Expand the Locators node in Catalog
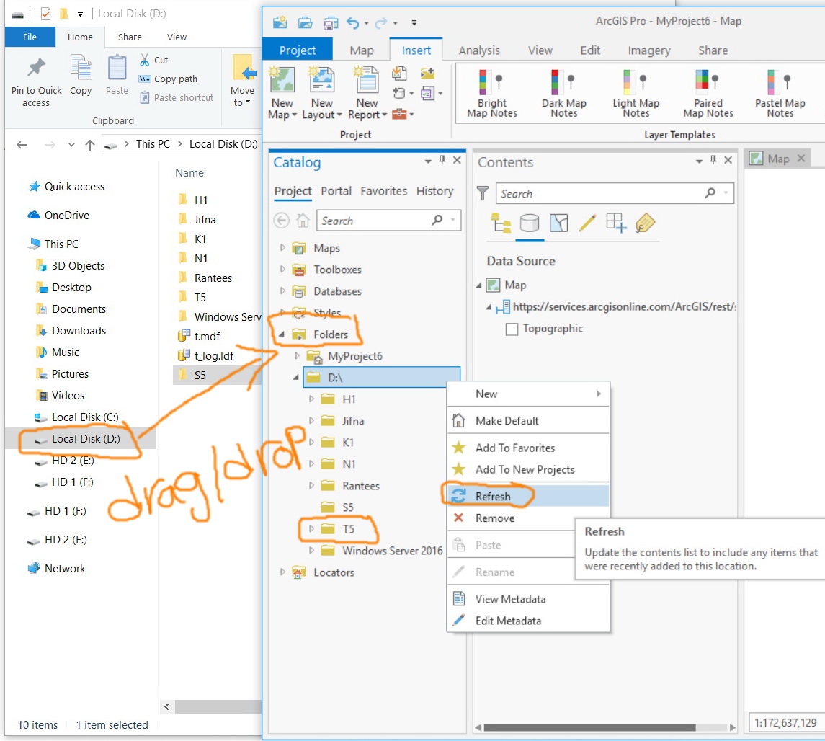Viewport: 825px width, 741px height. point(282,572)
